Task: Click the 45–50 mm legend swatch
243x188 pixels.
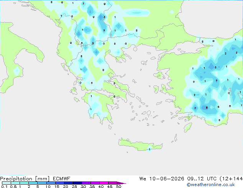Action: click(113, 183)
